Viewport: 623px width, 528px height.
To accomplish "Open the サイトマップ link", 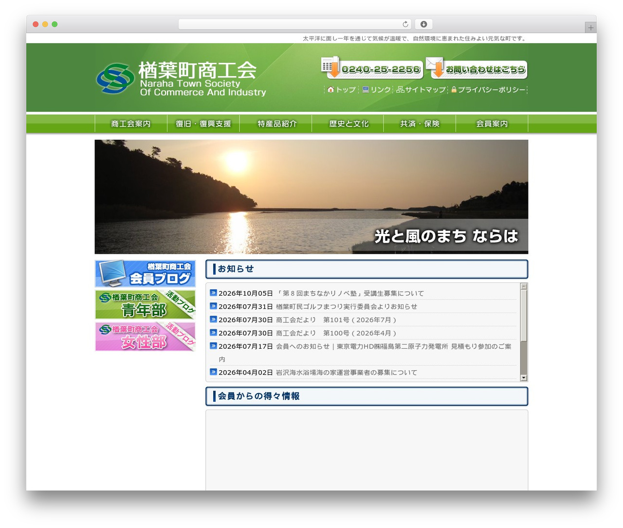I will [421, 90].
